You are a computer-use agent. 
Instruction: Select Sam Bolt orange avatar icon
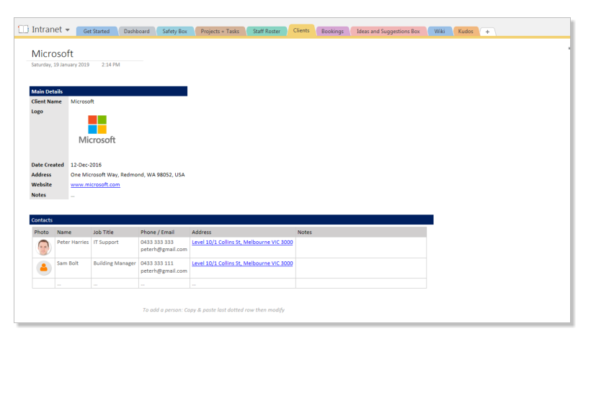pyautogui.click(x=44, y=268)
